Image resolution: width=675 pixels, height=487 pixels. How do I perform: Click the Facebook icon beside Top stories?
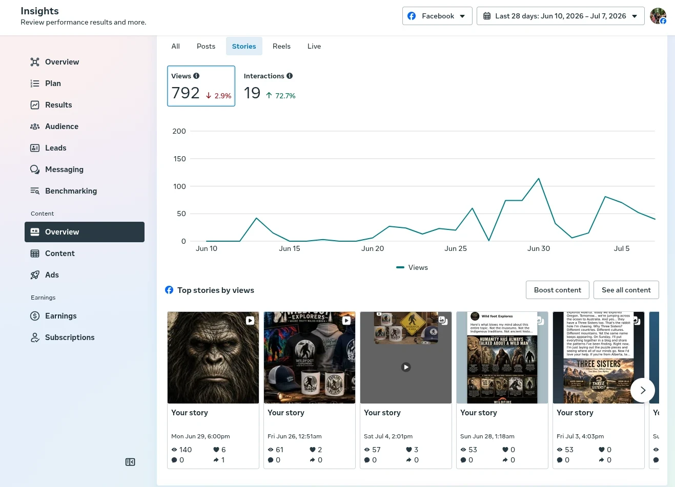169,290
